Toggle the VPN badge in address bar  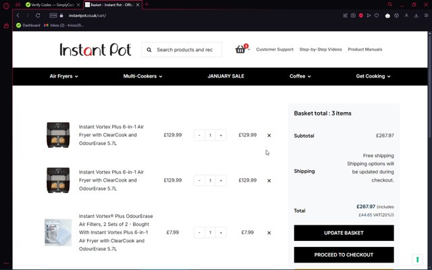click(53, 16)
